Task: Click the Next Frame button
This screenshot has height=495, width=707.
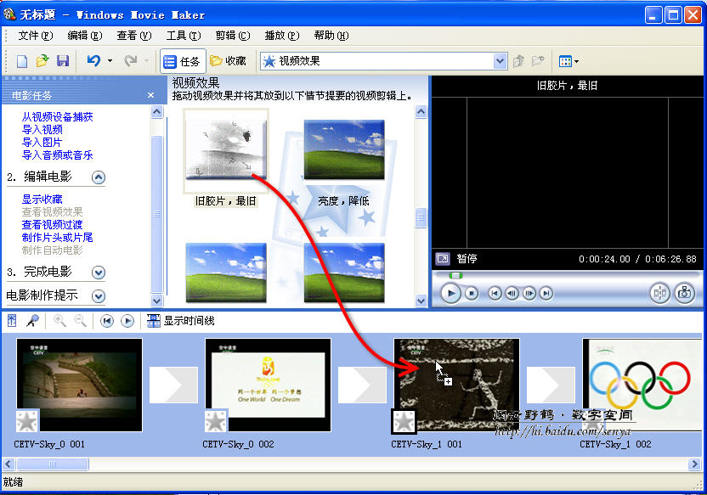Action: click(x=529, y=294)
